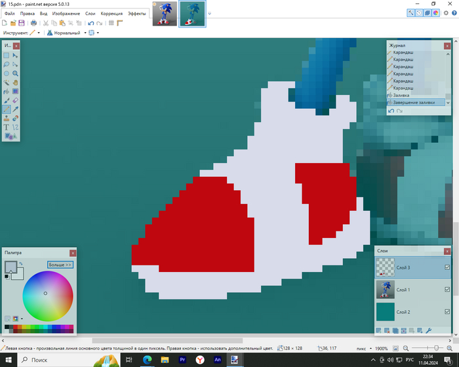The width and height of the screenshot is (459, 367).
Task: Select the Paint Bucket fill tool
Action: point(7,91)
